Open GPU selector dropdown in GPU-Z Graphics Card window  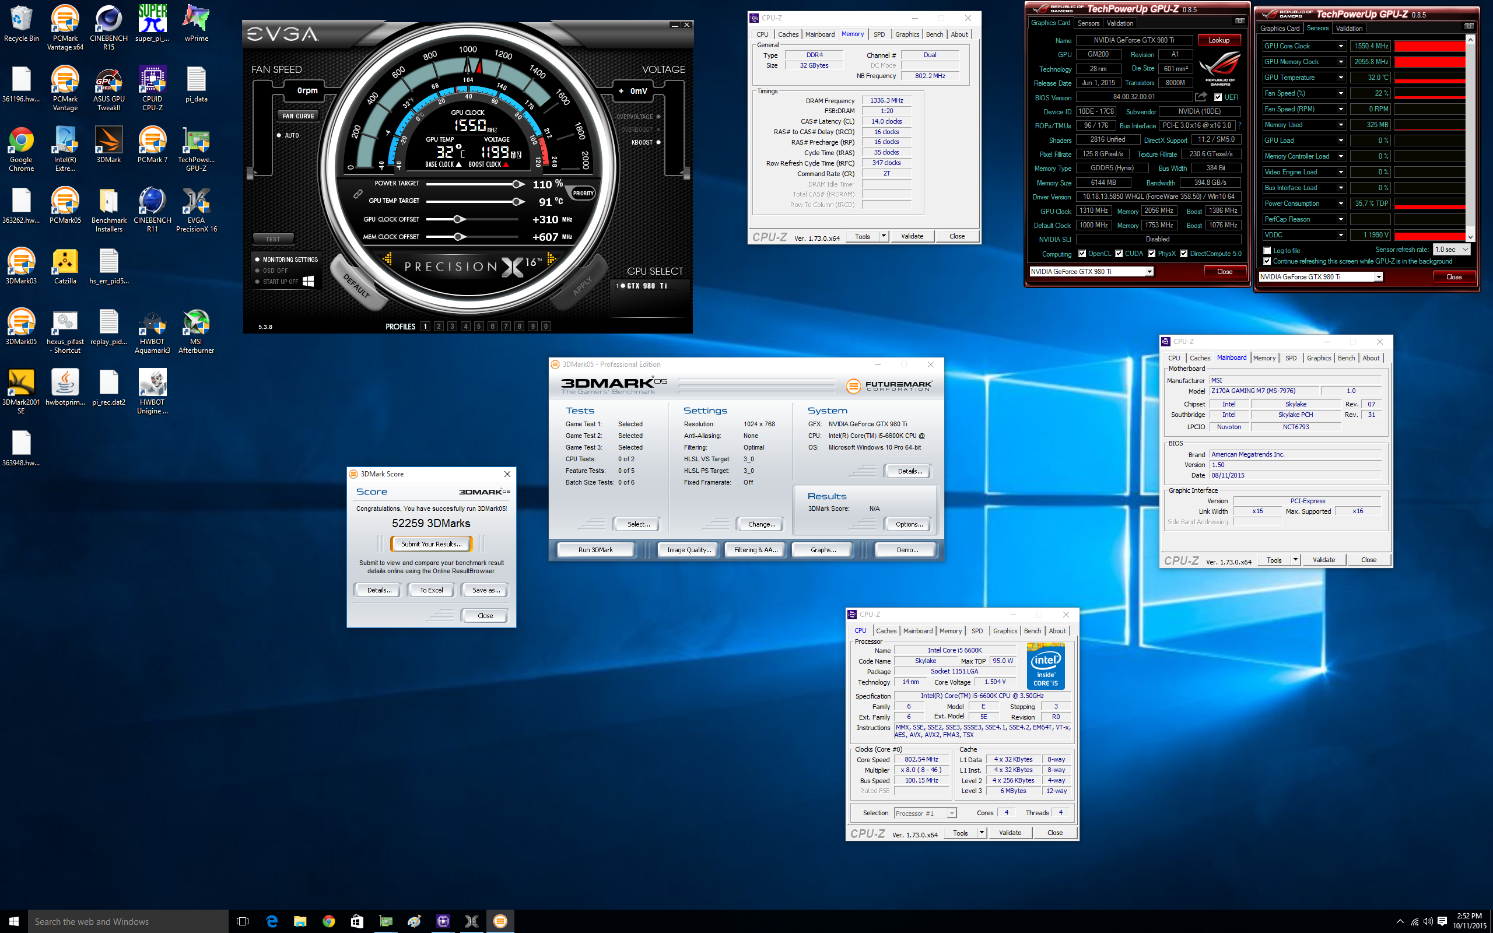(x=1091, y=272)
